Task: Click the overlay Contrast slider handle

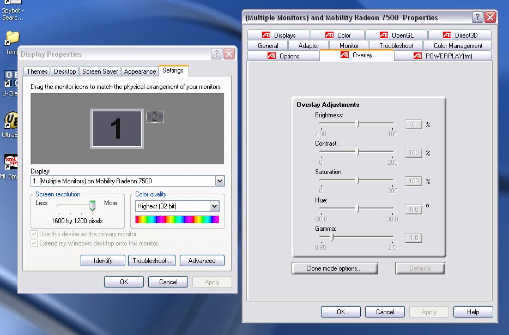Action: pyautogui.click(x=357, y=152)
